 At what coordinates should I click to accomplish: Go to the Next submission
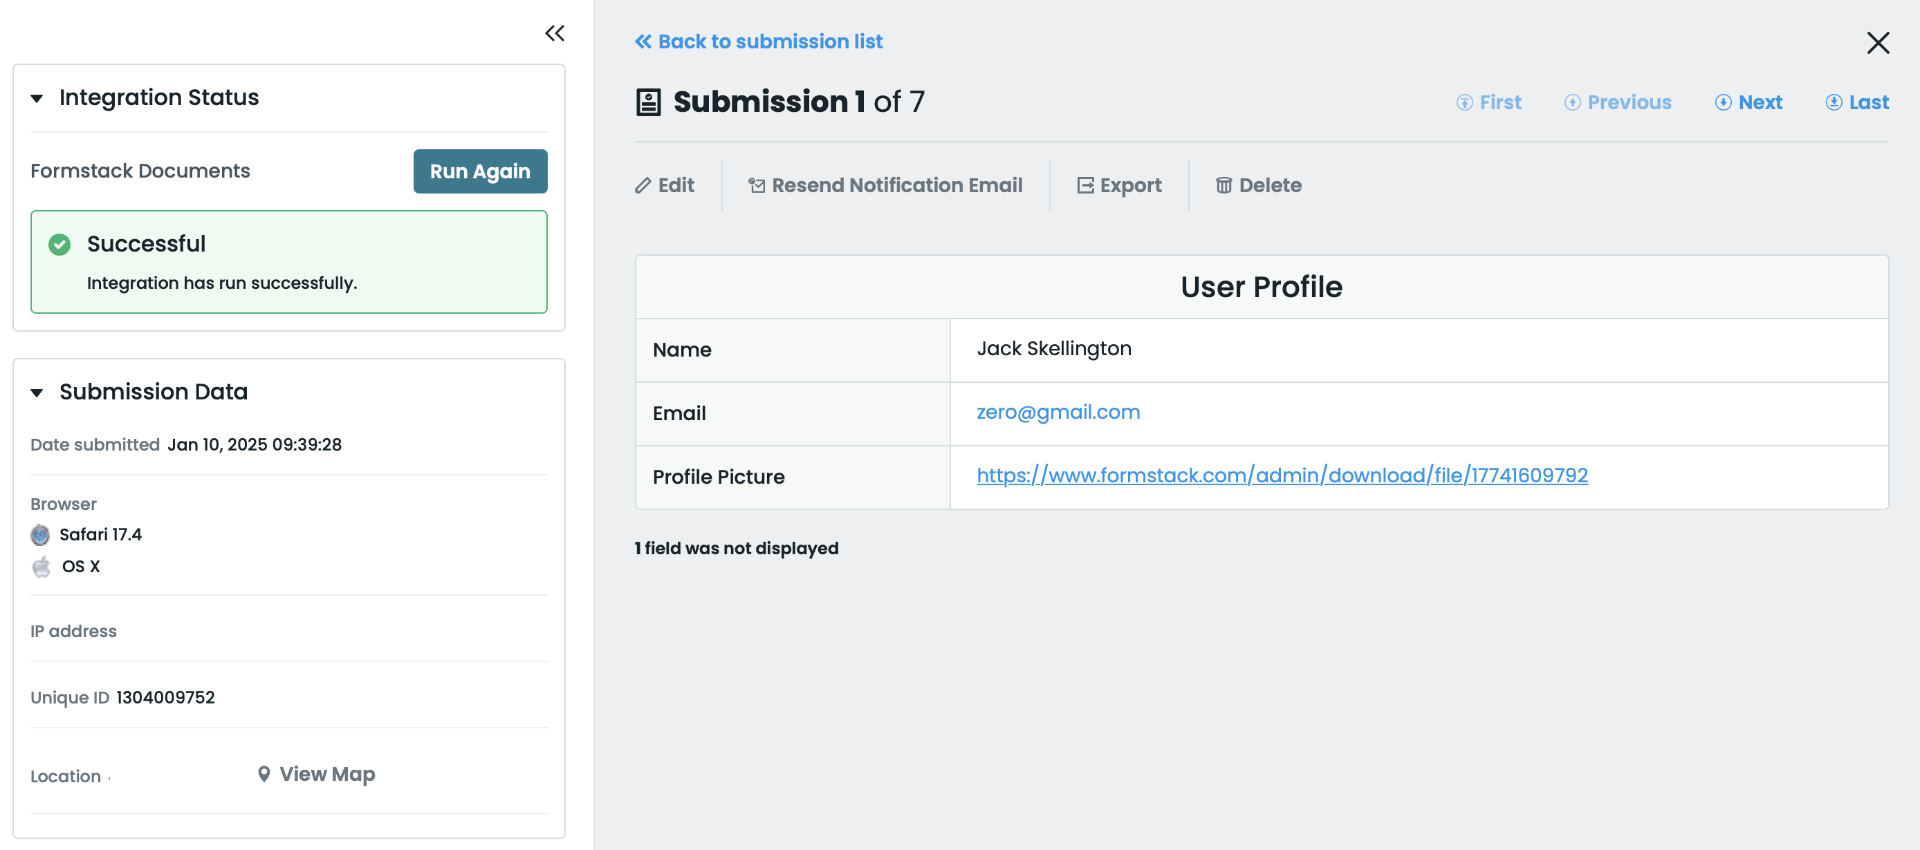(1748, 103)
